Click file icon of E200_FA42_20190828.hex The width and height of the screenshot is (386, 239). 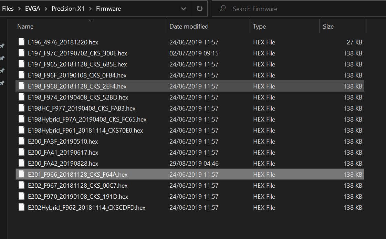point(22,164)
